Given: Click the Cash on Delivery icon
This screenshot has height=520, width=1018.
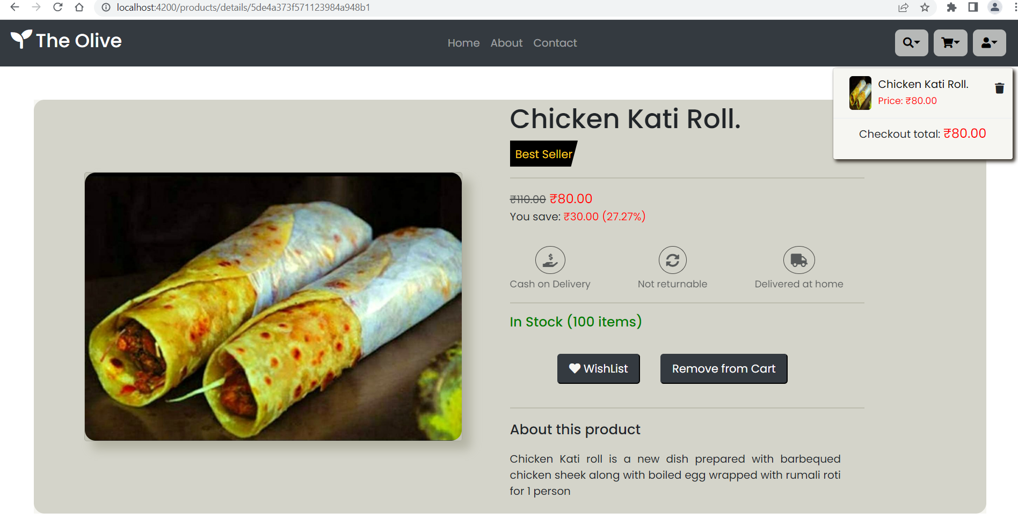Looking at the screenshot, I should [x=550, y=259].
